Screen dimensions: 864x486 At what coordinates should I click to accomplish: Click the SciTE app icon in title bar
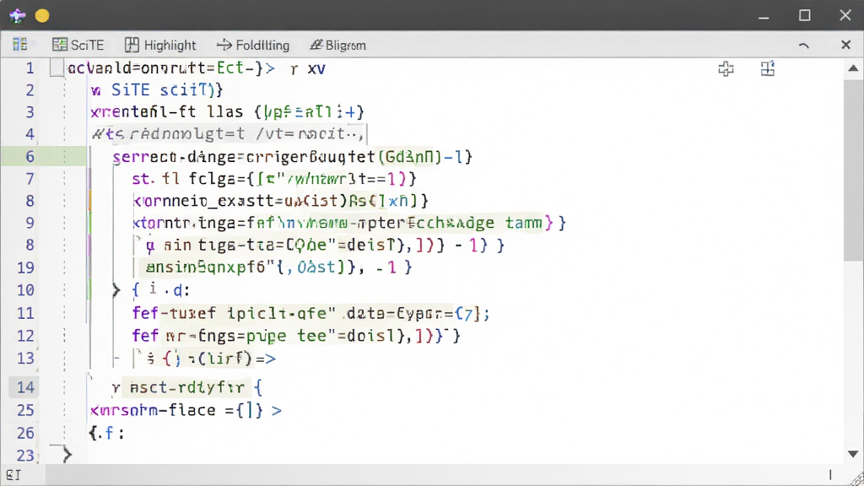18,15
